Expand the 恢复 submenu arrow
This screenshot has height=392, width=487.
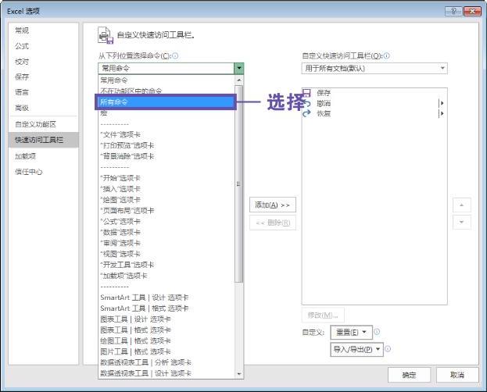(442, 113)
